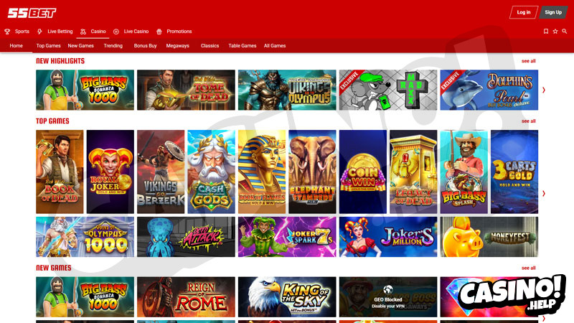
Task: Click the 55BET logo
Action: pyautogui.click(x=32, y=13)
